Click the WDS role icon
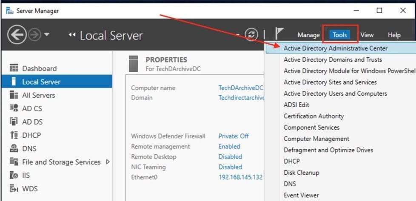The image size is (416, 201). [x=14, y=189]
